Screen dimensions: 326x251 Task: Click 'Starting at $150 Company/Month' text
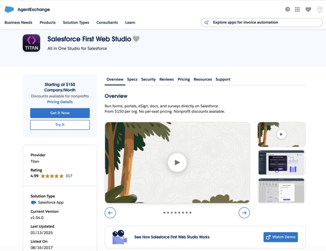pos(60,87)
